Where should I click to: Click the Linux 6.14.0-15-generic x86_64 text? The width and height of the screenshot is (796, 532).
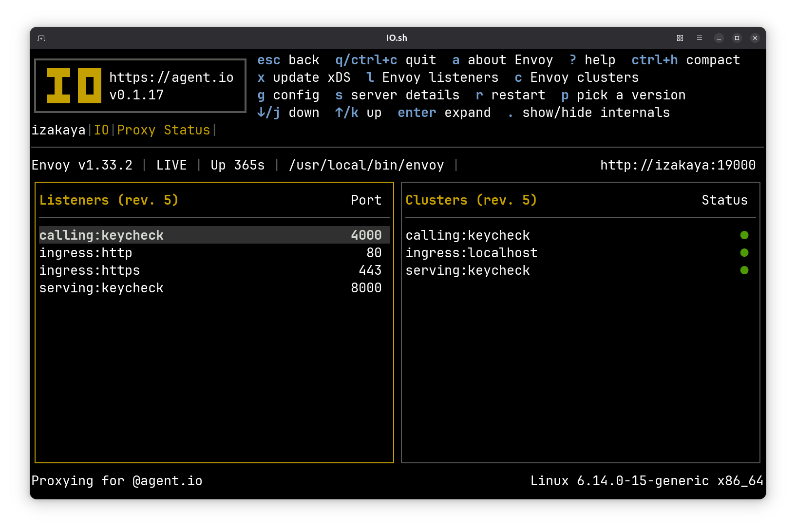(x=647, y=481)
